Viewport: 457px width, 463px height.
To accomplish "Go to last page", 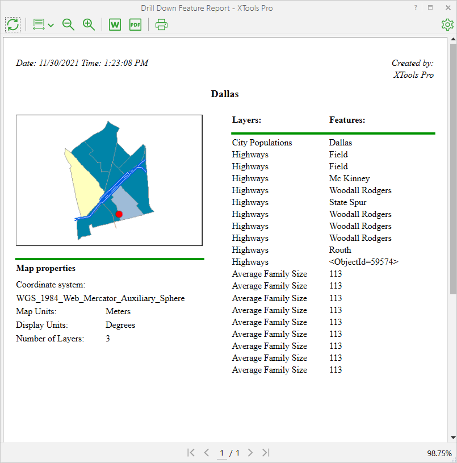I will [266, 452].
